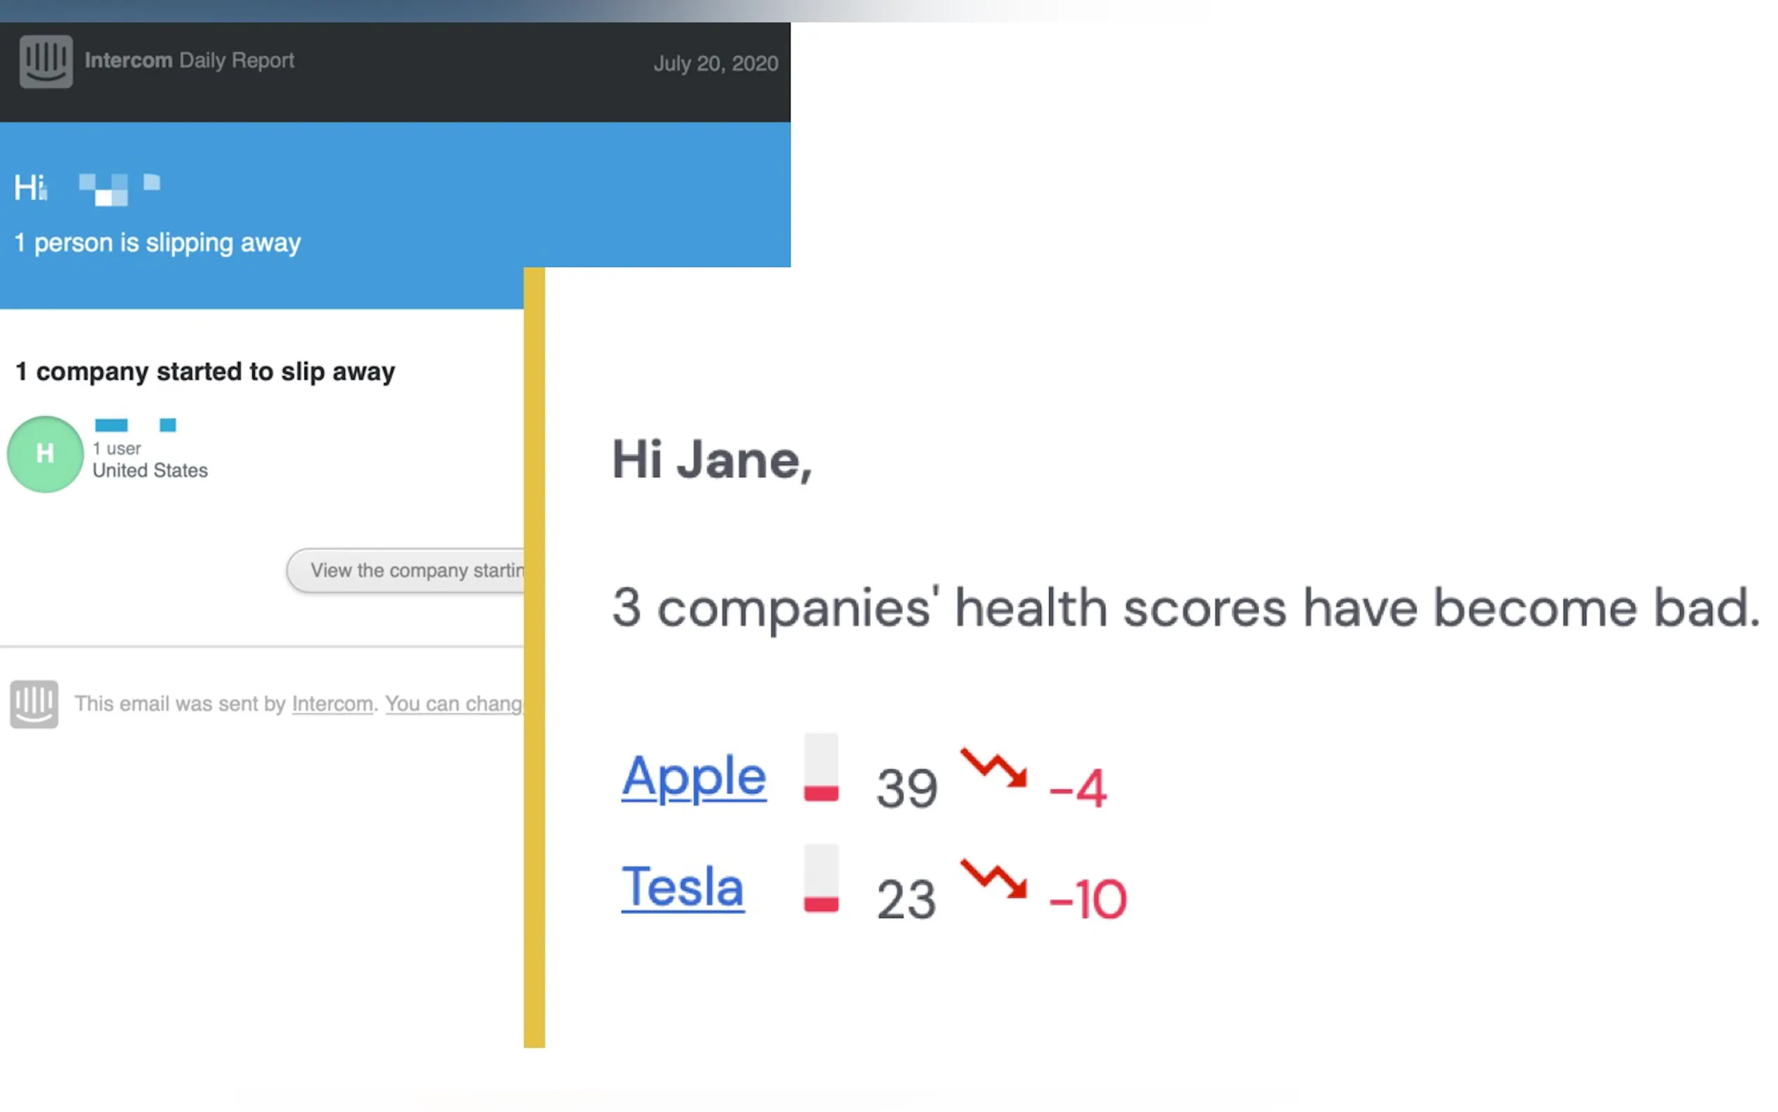Image resolution: width=1778 pixels, height=1112 pixels.
Task: Follow the Intercom link in the footer
Action: click(x=332, y=704)
